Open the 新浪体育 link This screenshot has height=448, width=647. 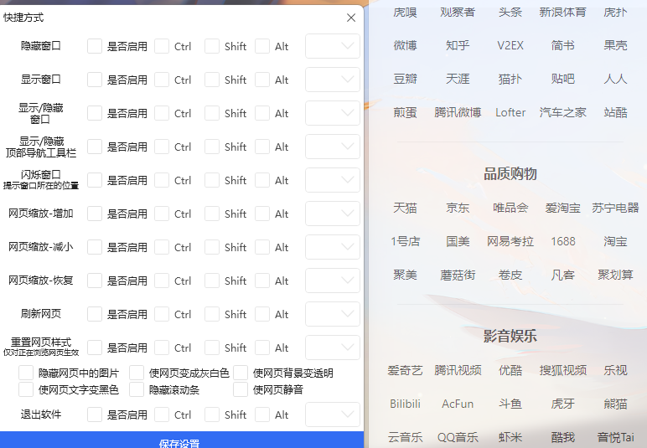563,13
